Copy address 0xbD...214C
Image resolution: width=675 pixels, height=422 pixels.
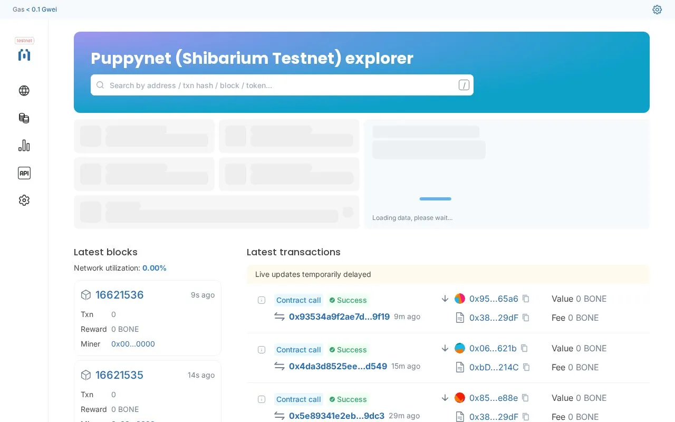(526, 367)
